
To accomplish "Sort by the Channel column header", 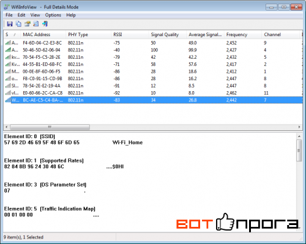I will coord(281,34).
